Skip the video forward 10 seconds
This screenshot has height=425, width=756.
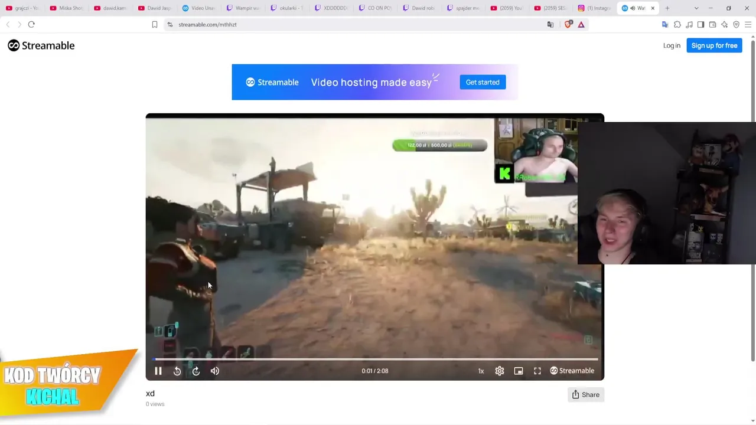[196, 371]
